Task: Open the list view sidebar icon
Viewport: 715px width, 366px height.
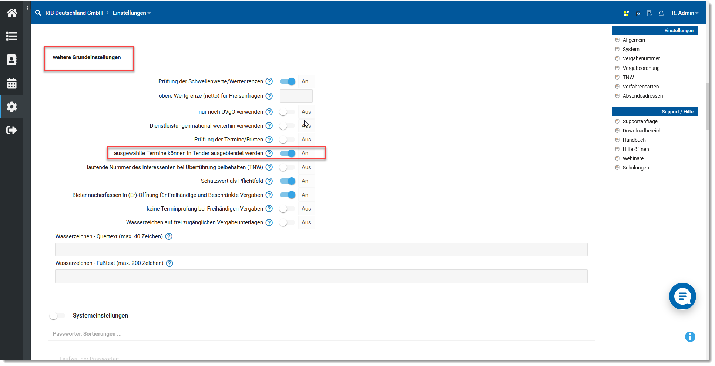Action: [x=11, y=36]
